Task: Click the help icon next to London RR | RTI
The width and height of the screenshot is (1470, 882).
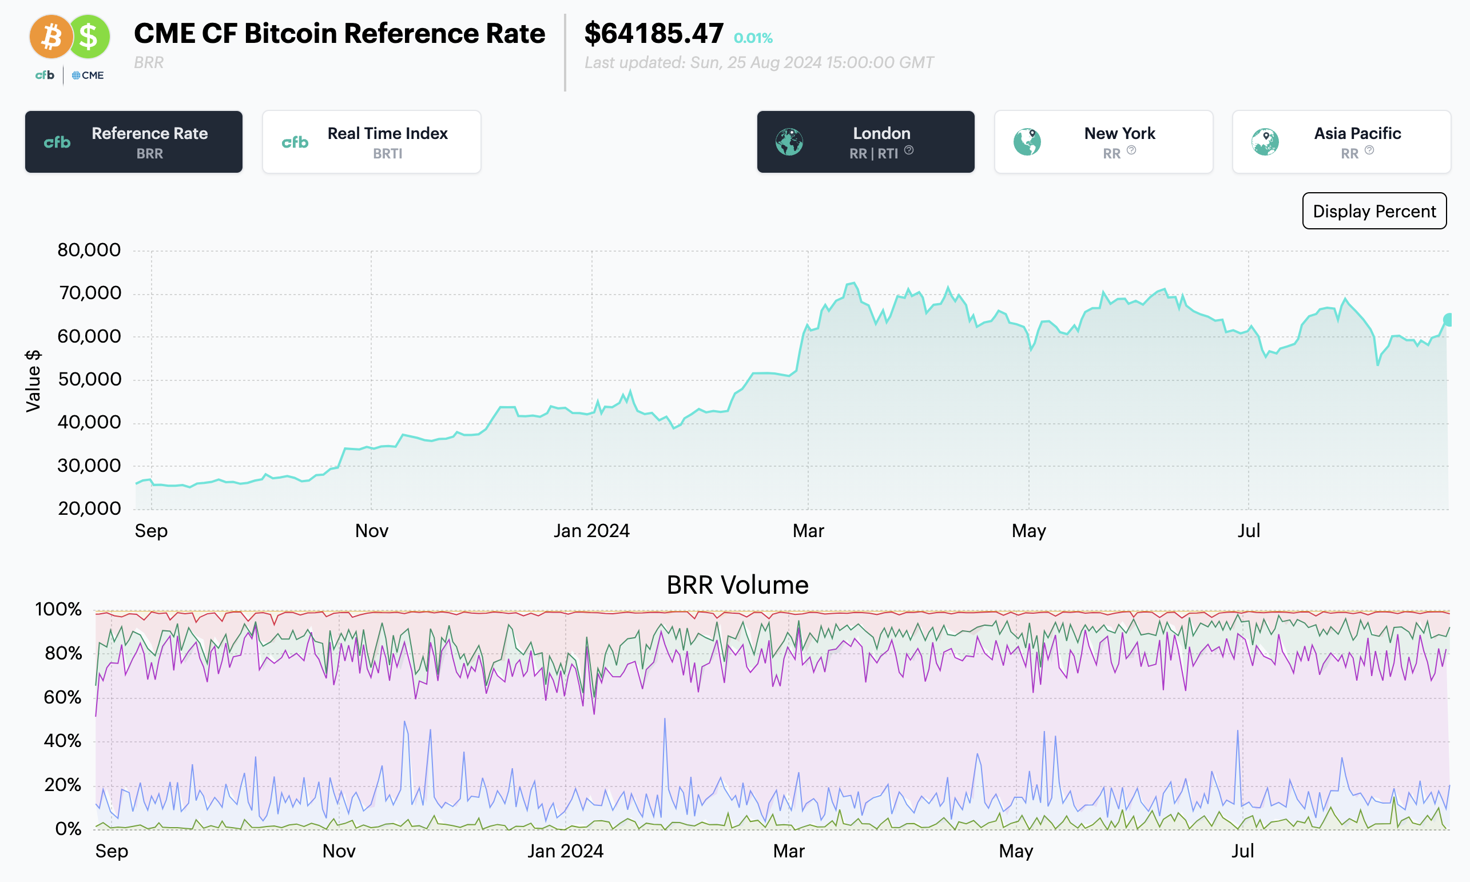Action: 909,150
